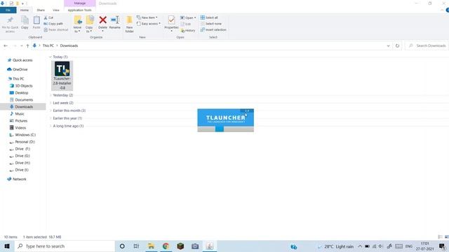This screenshot has width=449, height=252.
Task: Expand the Yesterday group
Action: point(51,95)
